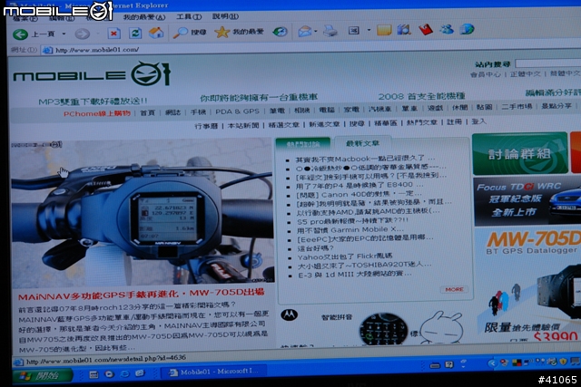Image resolution: width=581 pixels, height=387 pixels.
Task: Open the MAiNNAV MW-705D article headline
Action: click(142, 295)
